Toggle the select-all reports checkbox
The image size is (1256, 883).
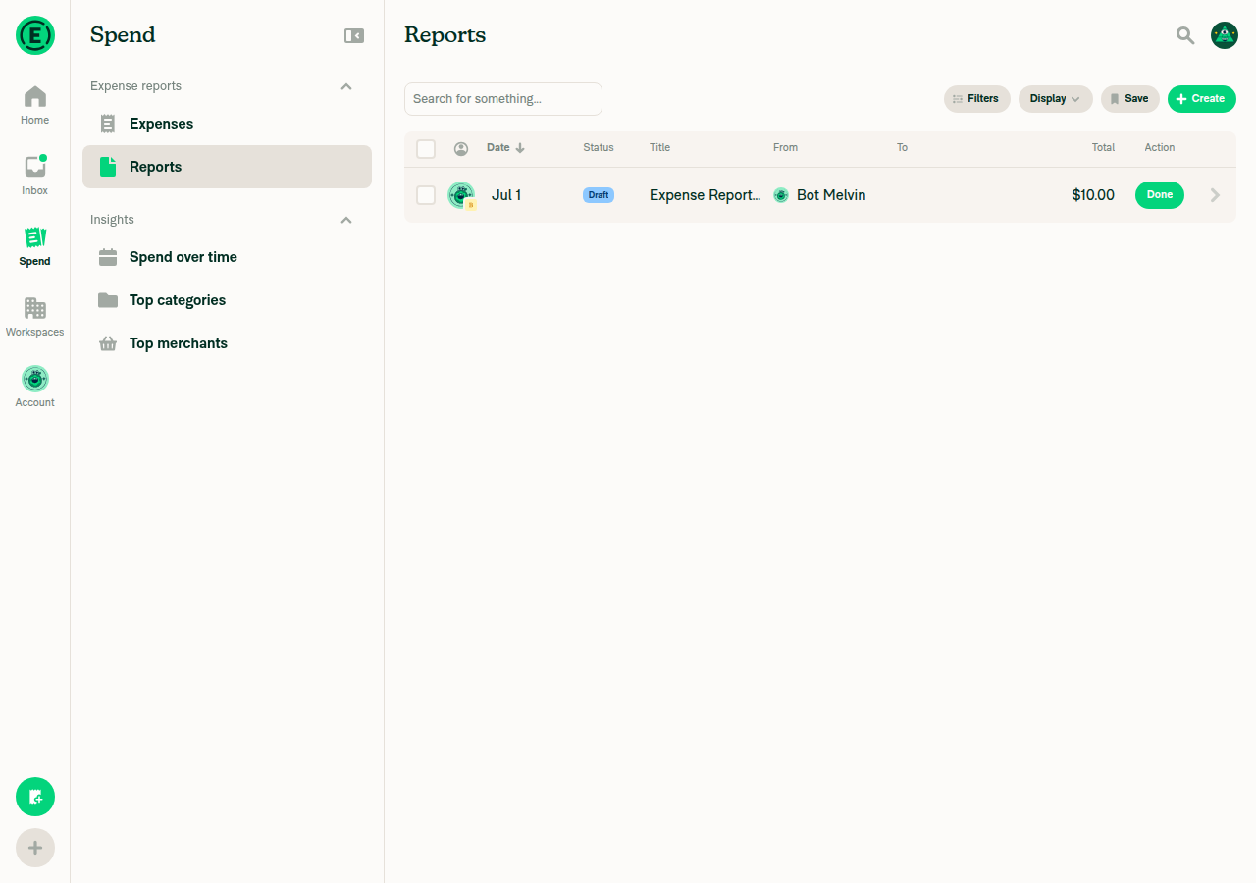point(426,148)
